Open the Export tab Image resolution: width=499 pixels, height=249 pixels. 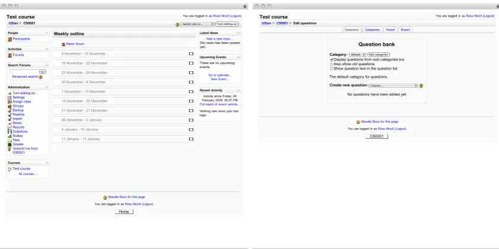tap(405, 30)
